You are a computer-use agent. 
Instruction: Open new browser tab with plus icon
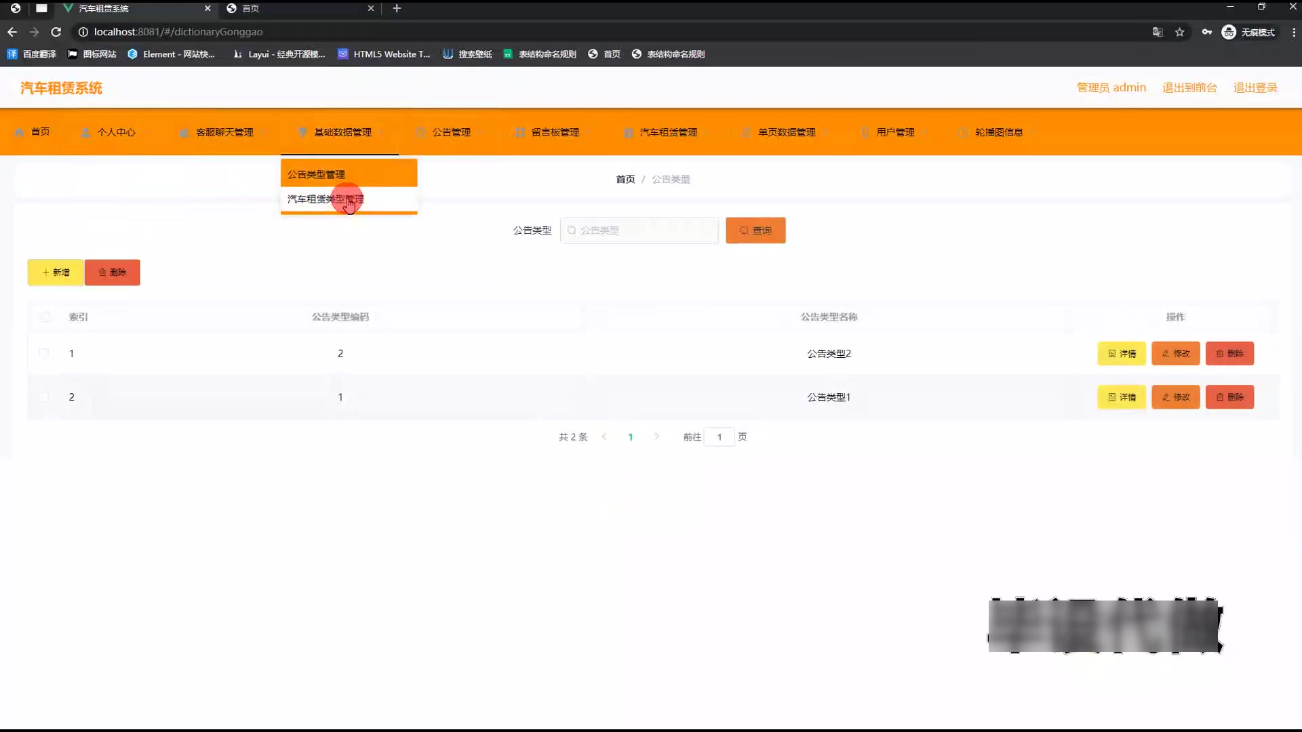[x=397, y=8]
